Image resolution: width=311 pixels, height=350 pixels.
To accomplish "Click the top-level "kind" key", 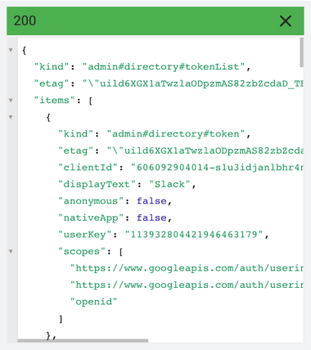I will (x=52, y=67).
